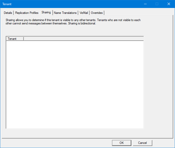This screenshot has width=175, height=148.
Task: Click the empty panel area right of list
Action: pos(158,82)
